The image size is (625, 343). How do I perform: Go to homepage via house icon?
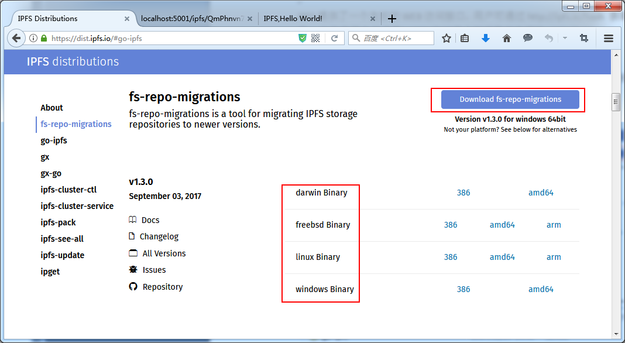pyautogui.click(x=507, y=37)
